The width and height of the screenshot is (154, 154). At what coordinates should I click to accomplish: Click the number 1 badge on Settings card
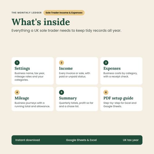[x=17, y=63]
